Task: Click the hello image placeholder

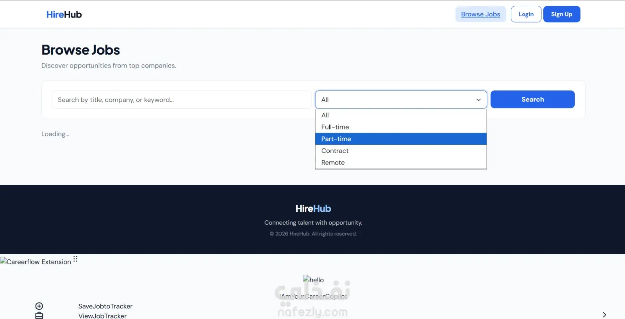Action: pyautogui.click(x=313, y=279)
